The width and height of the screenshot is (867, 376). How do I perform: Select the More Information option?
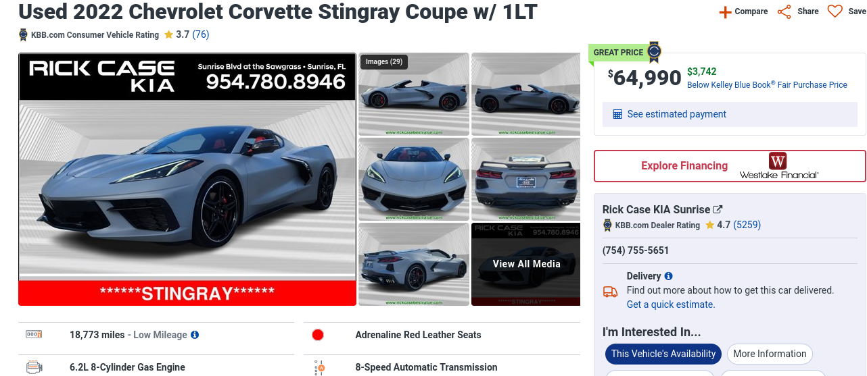(x=770, y=354)
